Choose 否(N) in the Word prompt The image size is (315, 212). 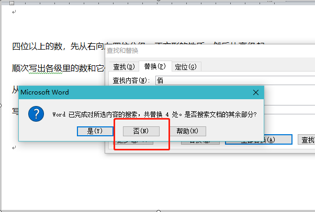[141, 131]
